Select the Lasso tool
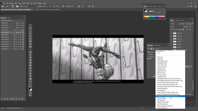 [x=30, y=33]
